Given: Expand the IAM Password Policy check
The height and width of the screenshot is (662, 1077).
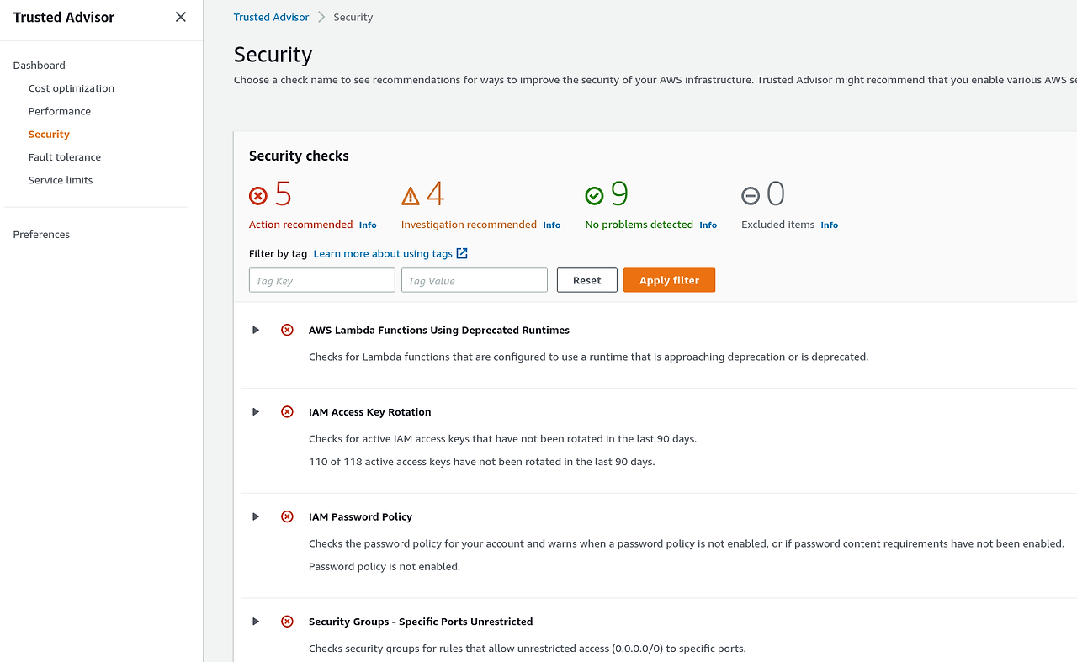Looking at the screenshot, I should tap(256, 516).
